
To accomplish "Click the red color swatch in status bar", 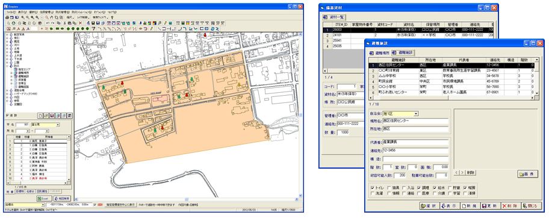I will [100, 205].
